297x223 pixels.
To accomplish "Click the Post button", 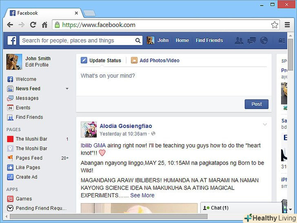I will [257, 104].
